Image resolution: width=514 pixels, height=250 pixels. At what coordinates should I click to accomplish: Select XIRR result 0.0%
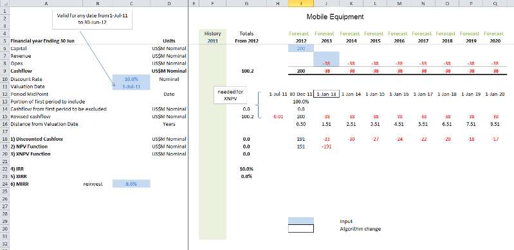(246, 176)
